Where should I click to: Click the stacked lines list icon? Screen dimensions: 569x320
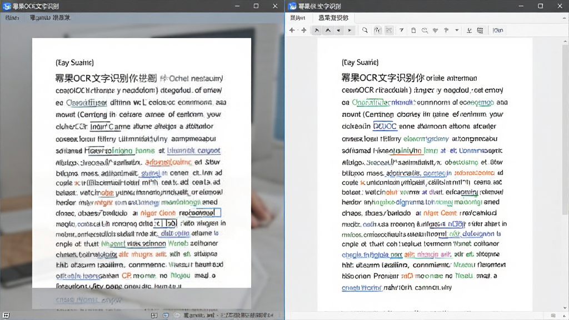[x=480, y=31]
